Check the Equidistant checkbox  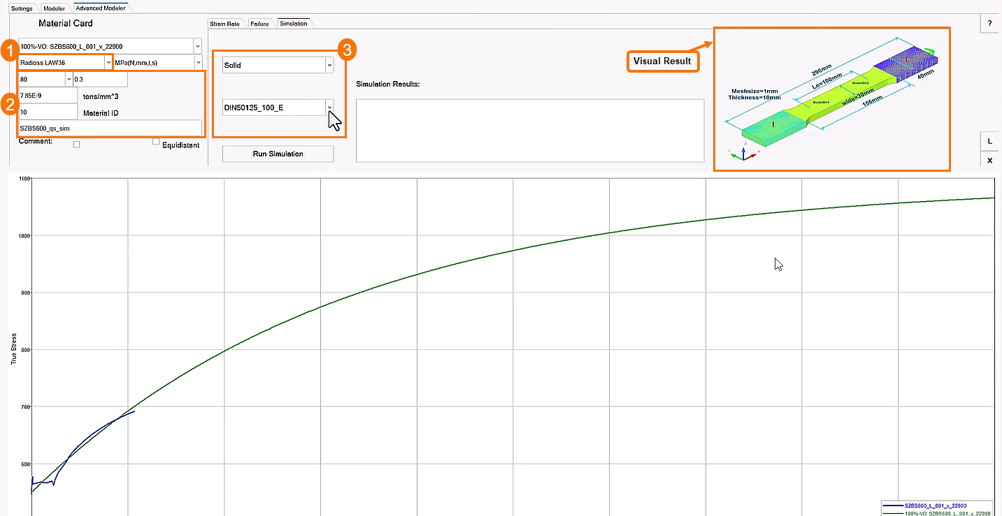click(x=155, y=141)
